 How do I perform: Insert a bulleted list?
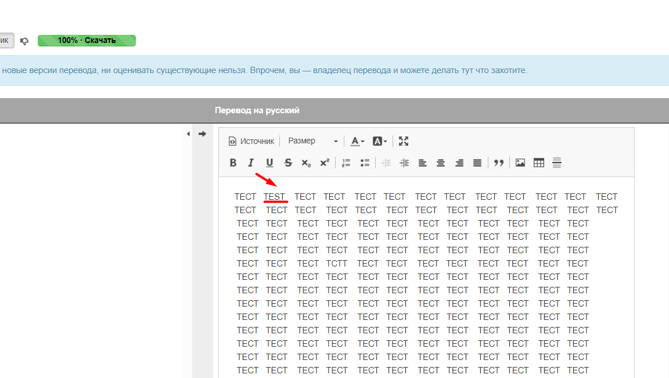[x=365, y=163]
